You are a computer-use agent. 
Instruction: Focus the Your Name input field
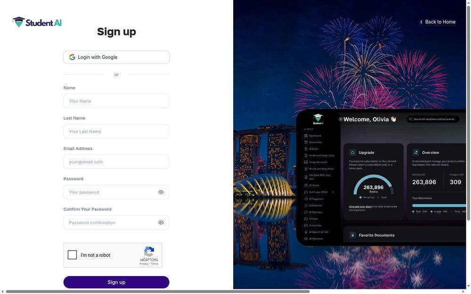[x=116, y=101]
